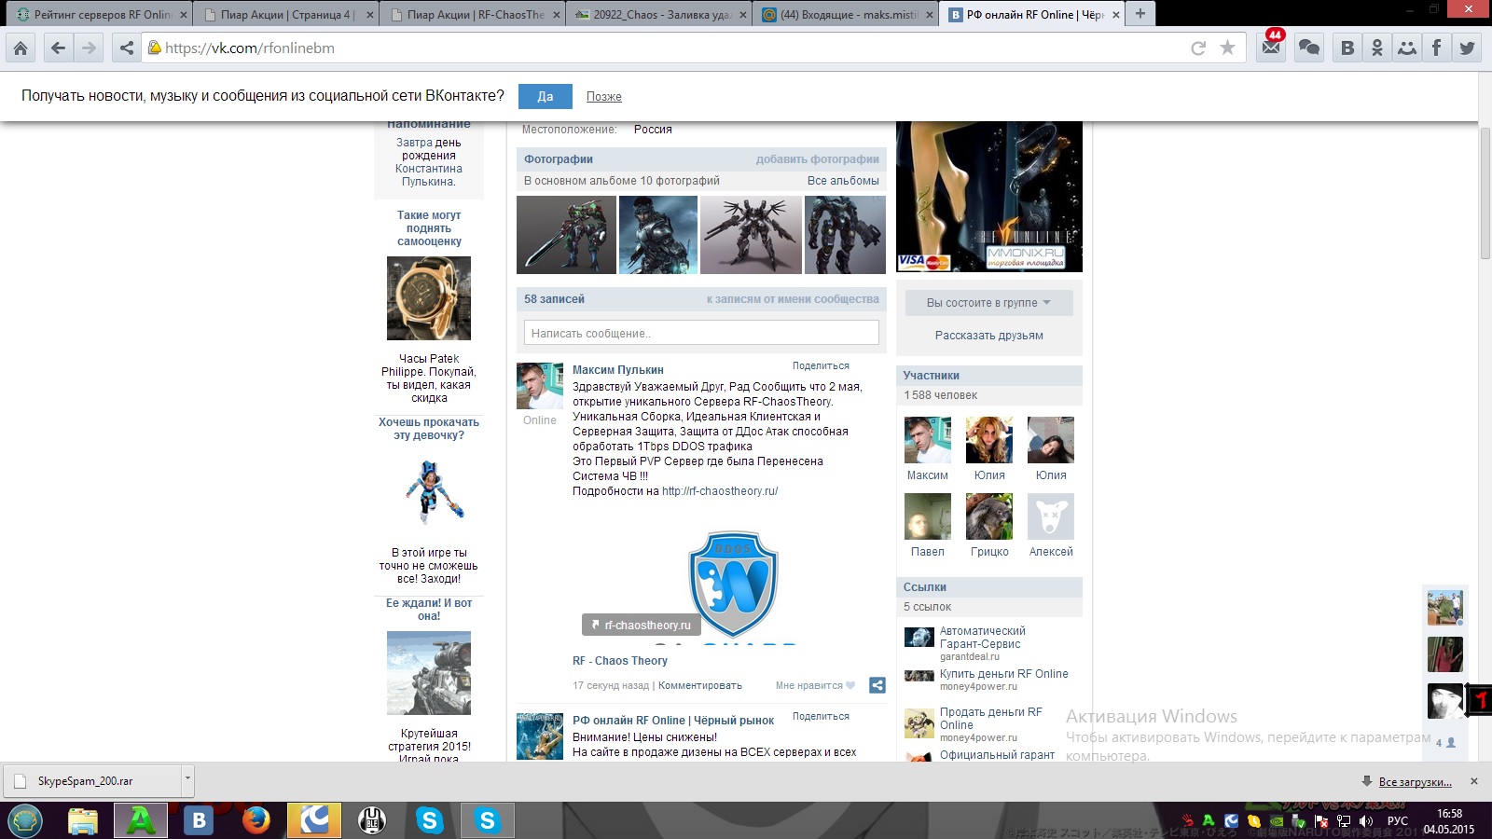Open the VK app icon in the taskbar

[199, 820]
